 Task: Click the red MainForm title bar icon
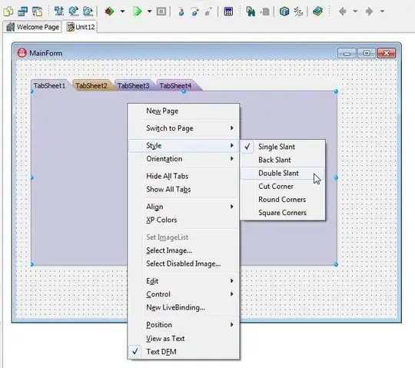click(x=22, y=53)
